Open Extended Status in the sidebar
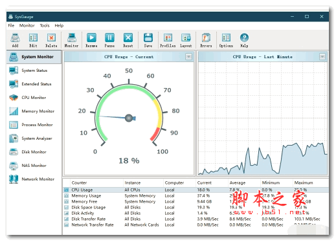 click(x=34, y=84)
